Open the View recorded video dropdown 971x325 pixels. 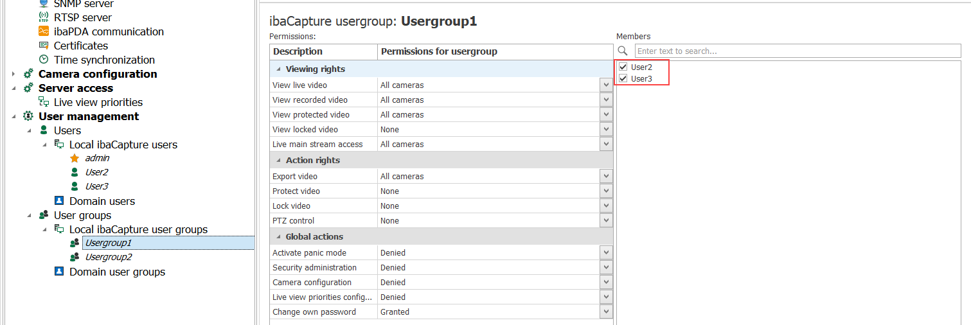pos(606,100)
